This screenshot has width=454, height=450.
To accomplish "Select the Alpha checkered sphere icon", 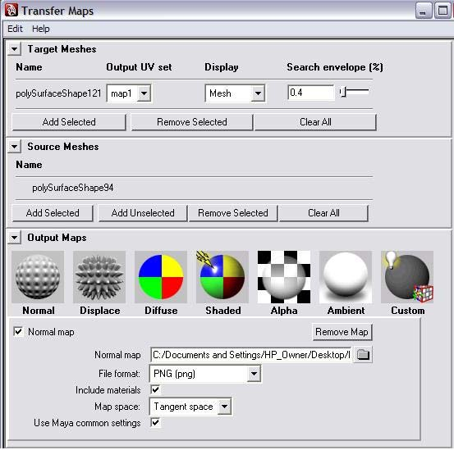I will tap(284, 277).
